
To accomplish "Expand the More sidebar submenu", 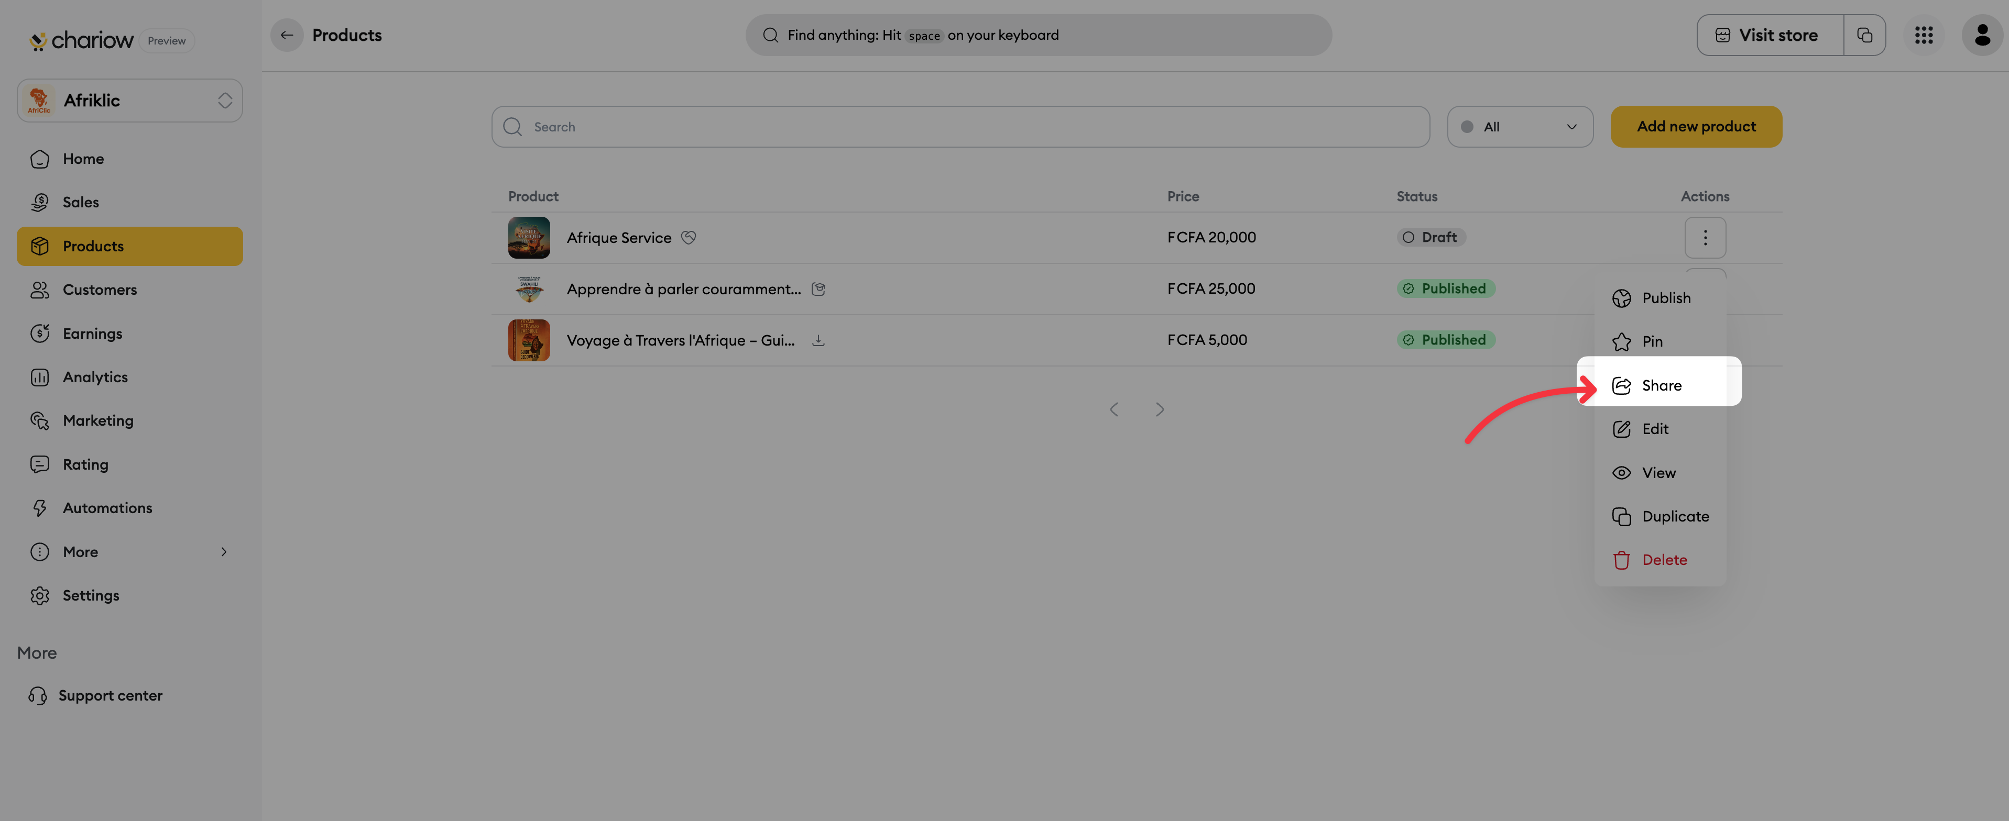I will click(129, 551).
